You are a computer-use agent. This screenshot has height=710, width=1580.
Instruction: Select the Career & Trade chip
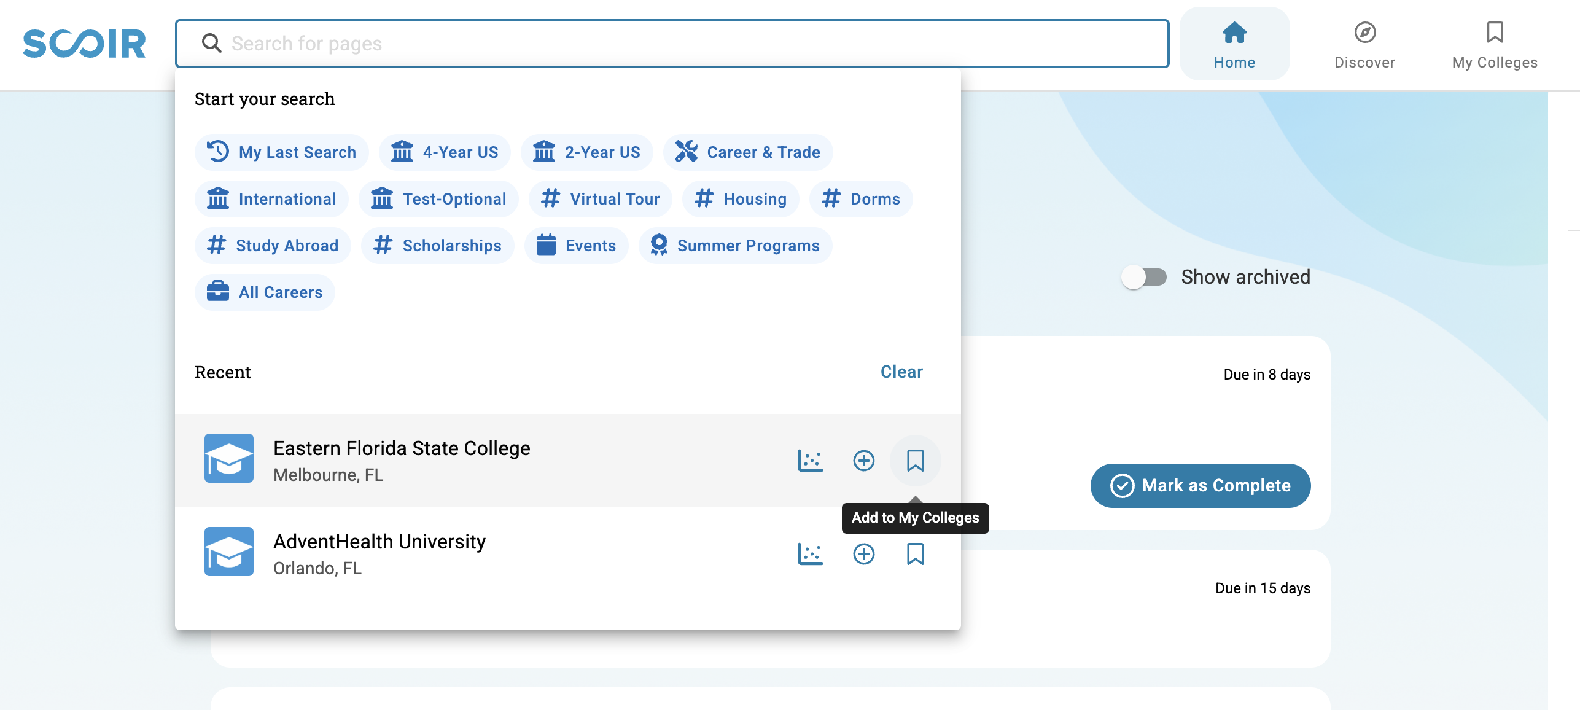tap(747, 152)
